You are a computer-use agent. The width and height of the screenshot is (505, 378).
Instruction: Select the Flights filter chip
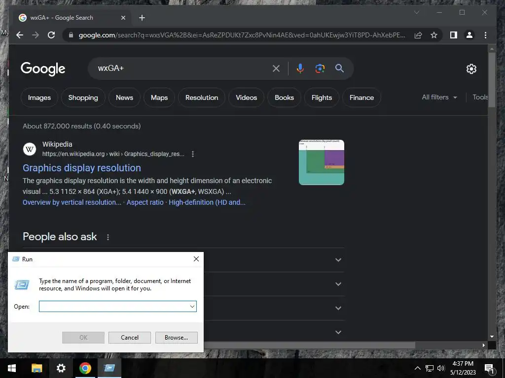322,97
